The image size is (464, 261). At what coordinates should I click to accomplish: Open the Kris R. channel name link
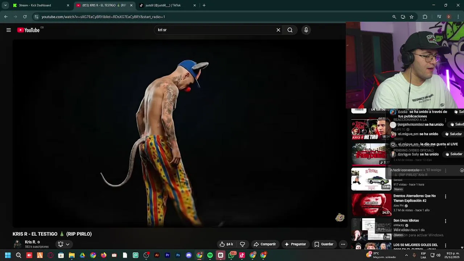tap(30, 242)
